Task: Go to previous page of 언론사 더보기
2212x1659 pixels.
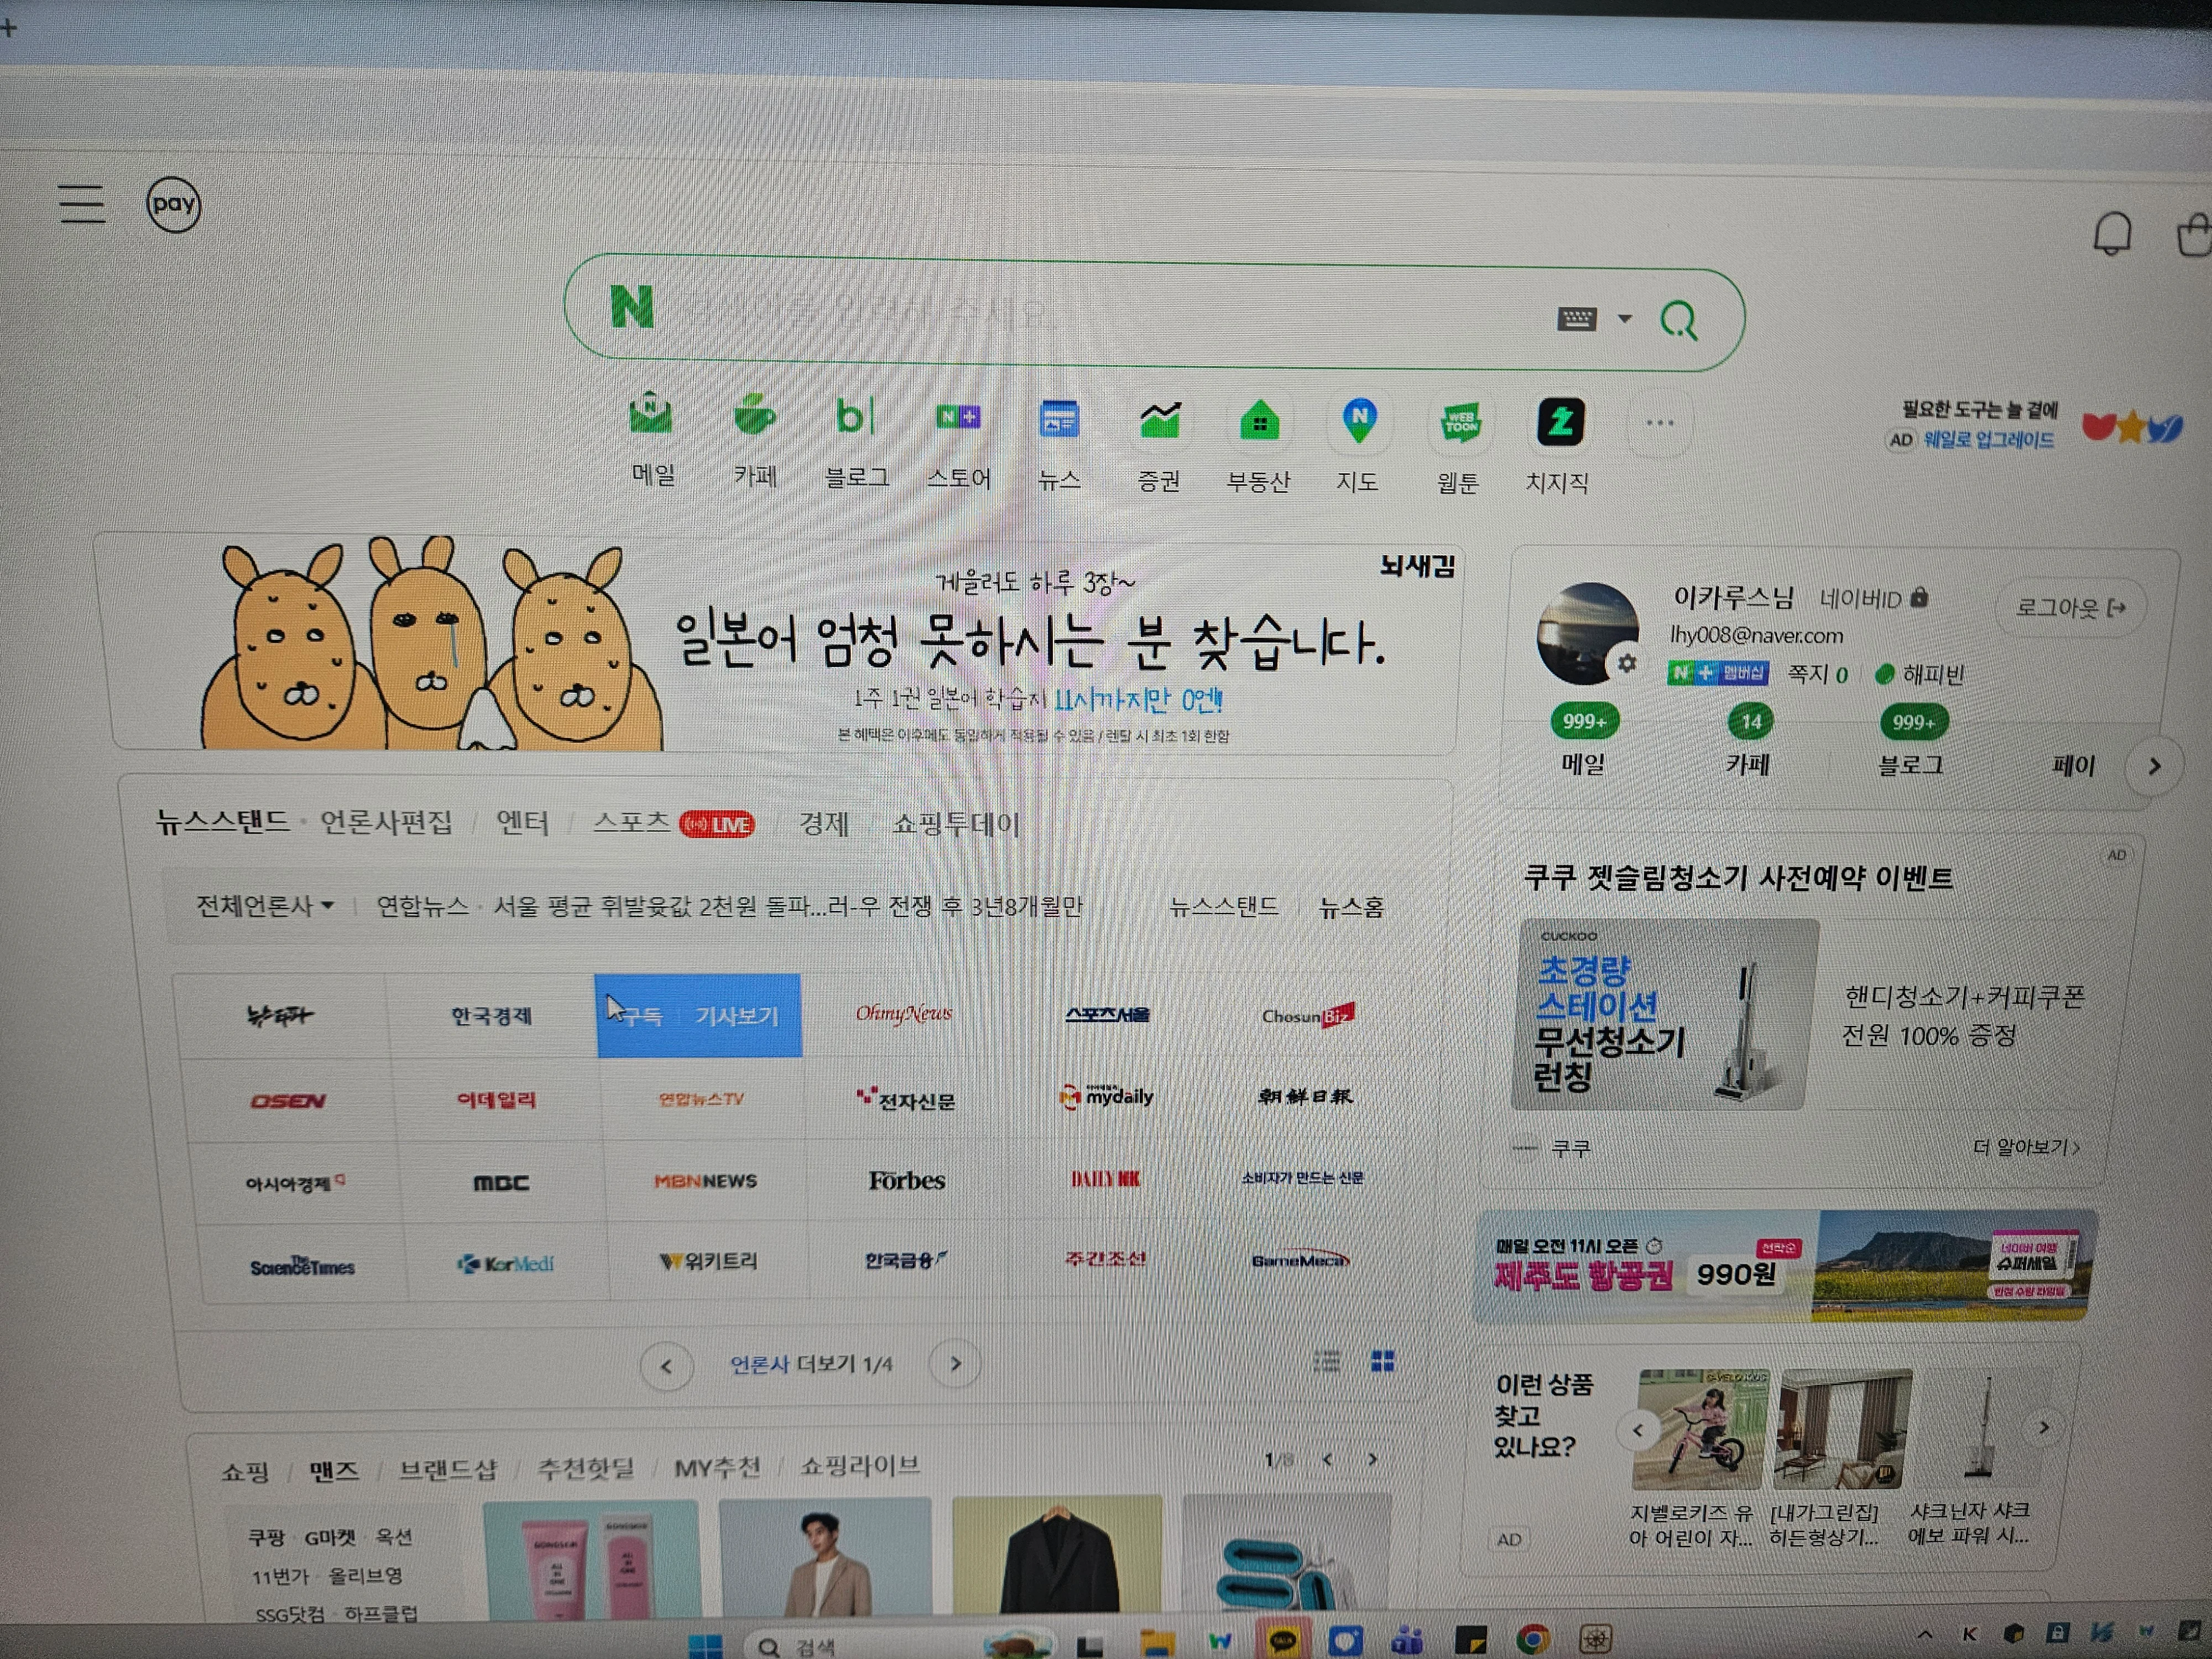Action: click(x=666, y=1366)
